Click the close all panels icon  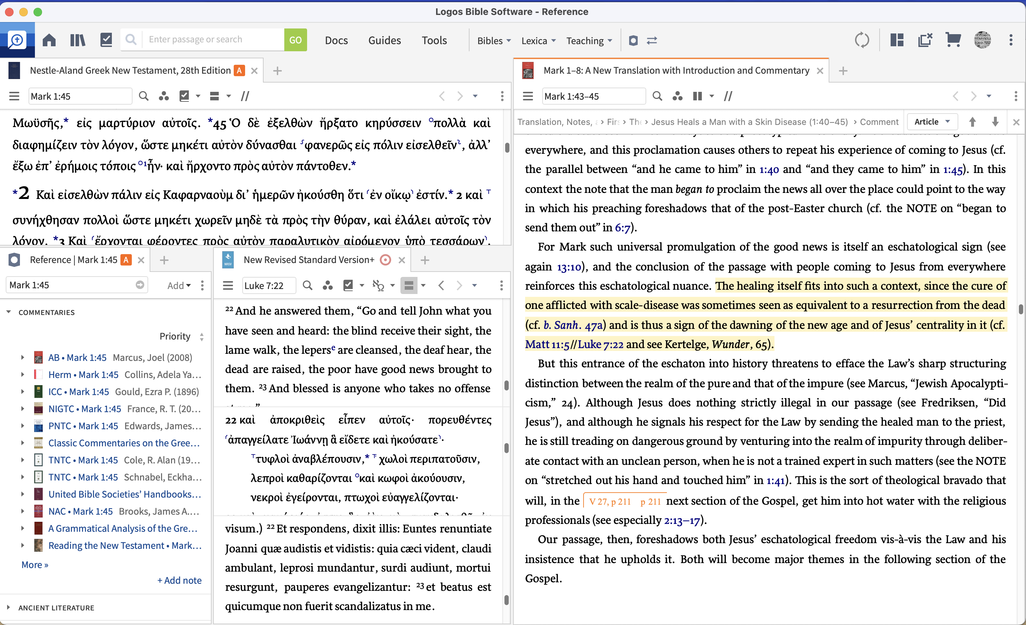click(x=925, y=40)
